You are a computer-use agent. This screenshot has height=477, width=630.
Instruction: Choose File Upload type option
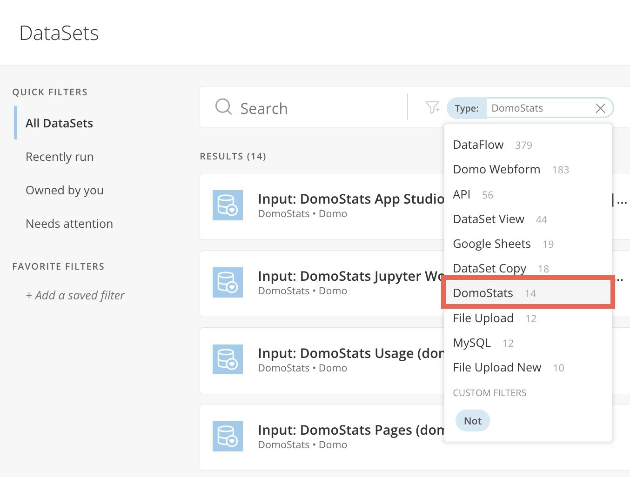(x=528, y=318)
